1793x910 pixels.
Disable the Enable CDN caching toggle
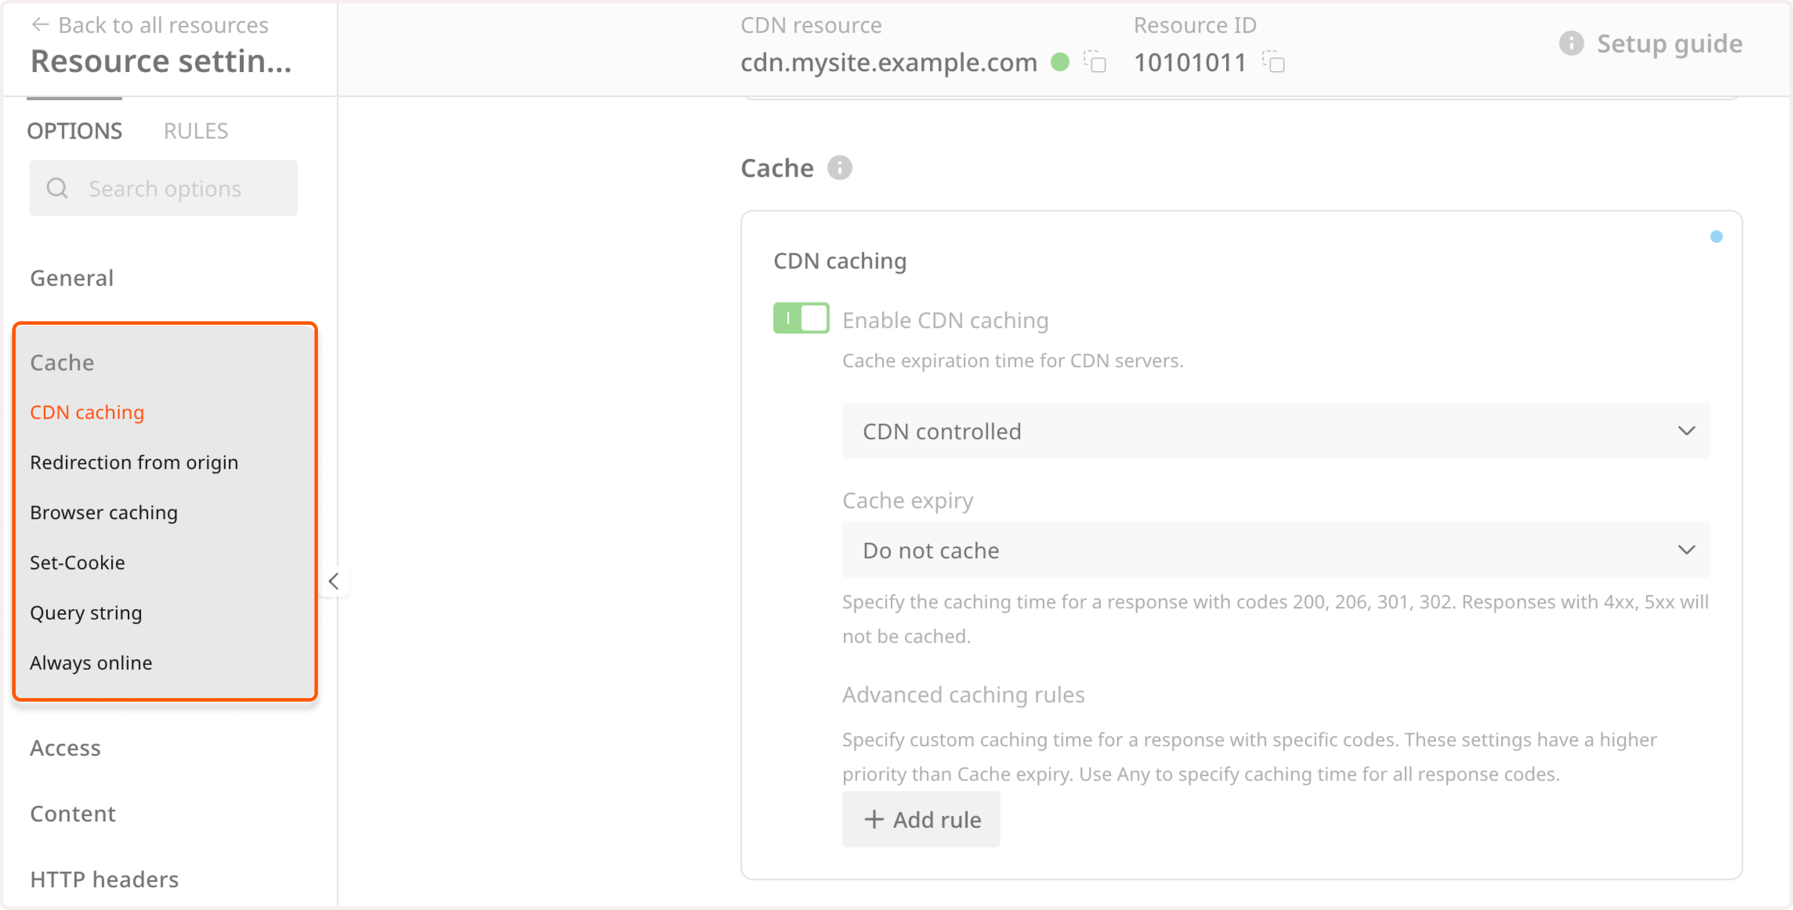(x=801, y=318)
